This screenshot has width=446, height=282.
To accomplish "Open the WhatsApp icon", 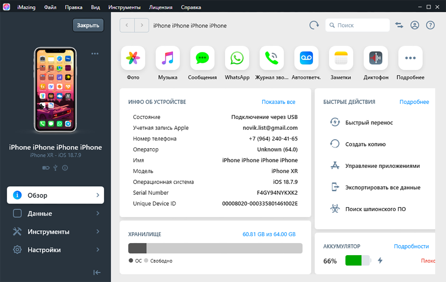I will [x=237, y=58].
